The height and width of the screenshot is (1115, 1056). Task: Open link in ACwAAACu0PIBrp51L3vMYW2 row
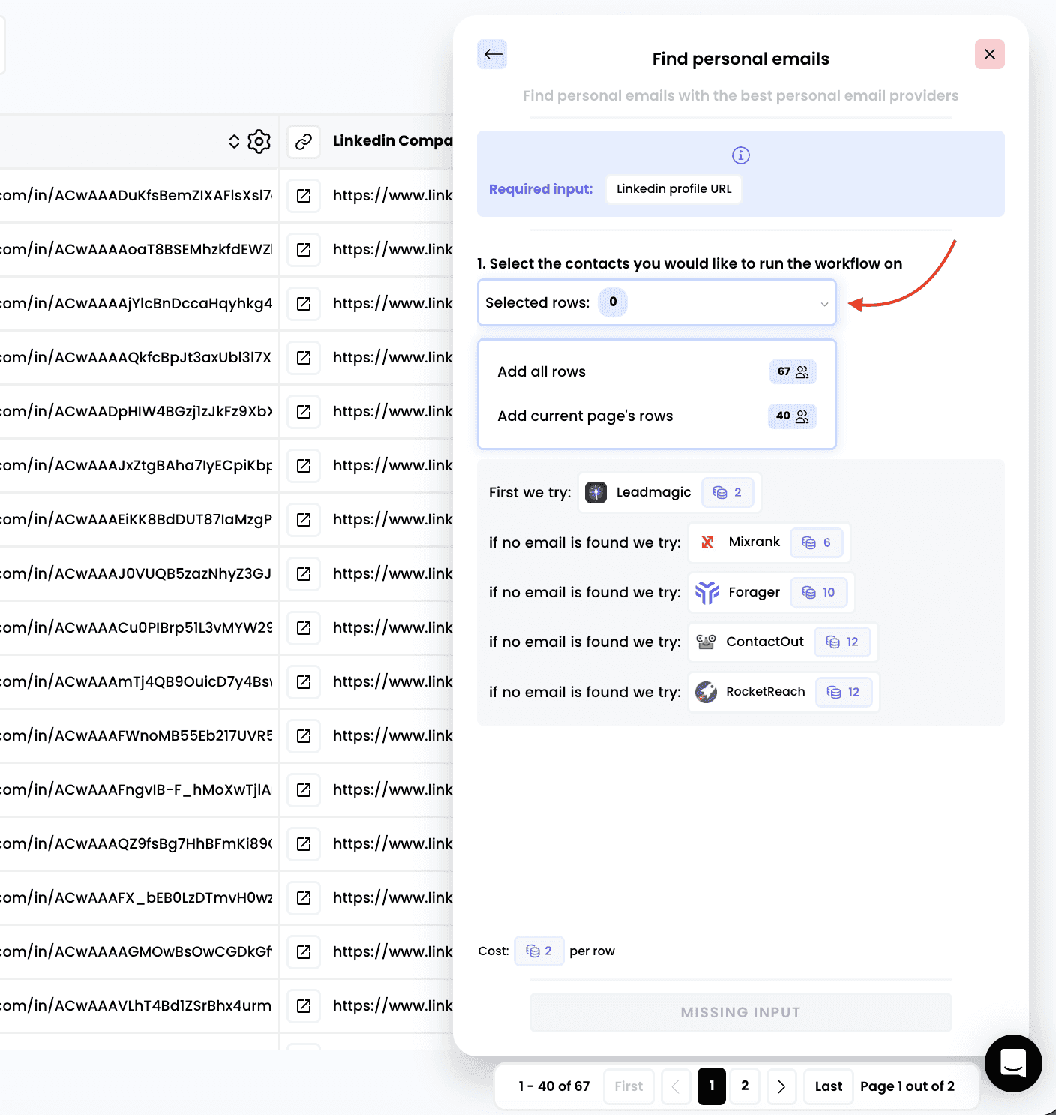click(x=304, y=628)
